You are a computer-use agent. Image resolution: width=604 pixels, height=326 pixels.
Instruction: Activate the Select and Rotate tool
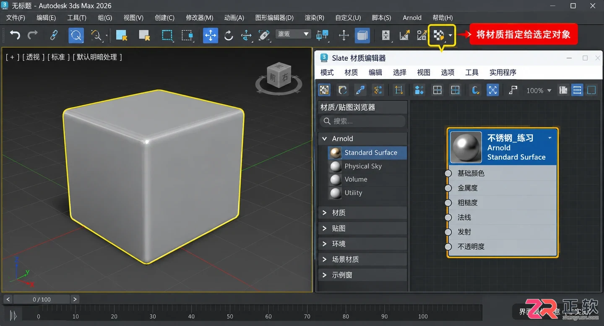click(229, 35)
